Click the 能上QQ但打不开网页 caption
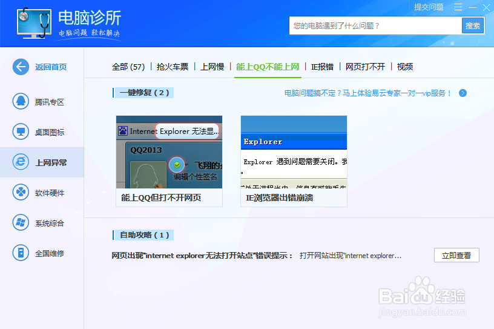This screenshot has width=494, height=329. [x=161, y=198]
